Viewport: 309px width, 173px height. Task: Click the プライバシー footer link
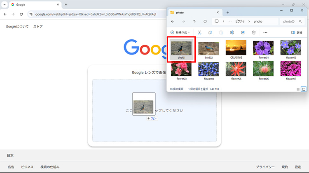265,167
